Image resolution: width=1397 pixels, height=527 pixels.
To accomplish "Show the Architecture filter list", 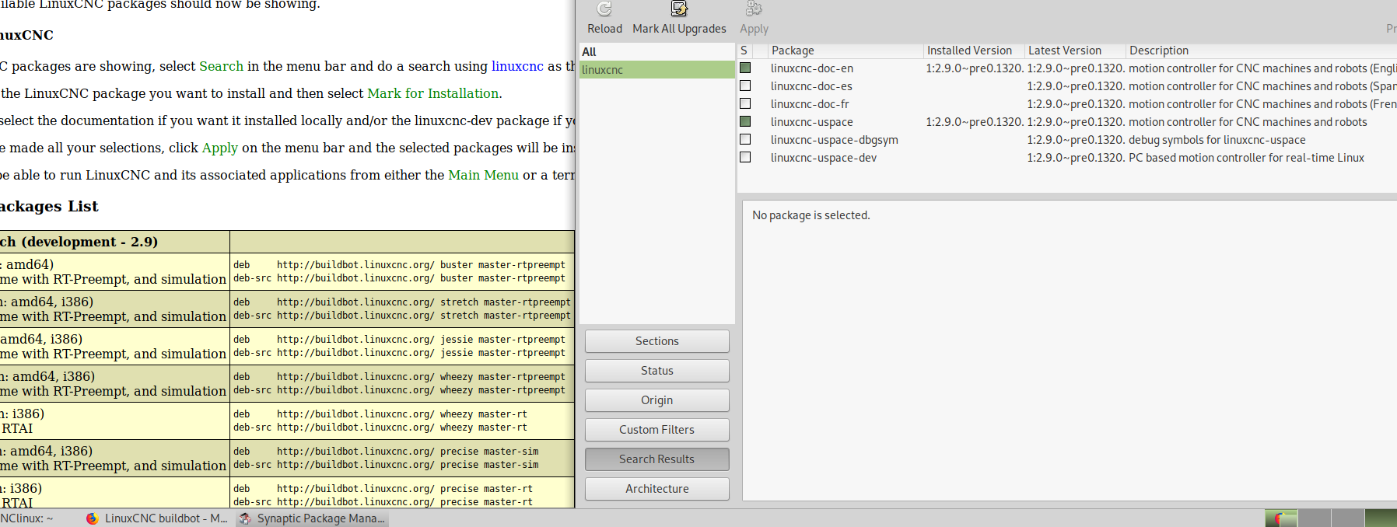I will [657, 489].
